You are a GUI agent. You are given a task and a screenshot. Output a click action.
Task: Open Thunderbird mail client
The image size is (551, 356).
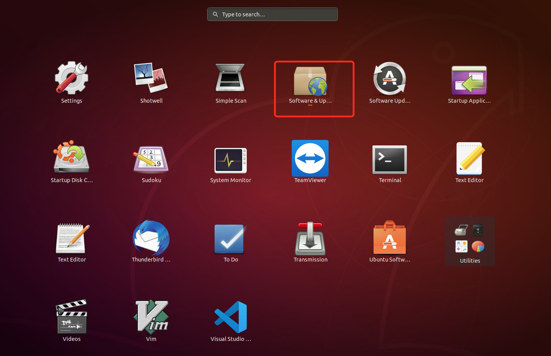pos(151,239)
